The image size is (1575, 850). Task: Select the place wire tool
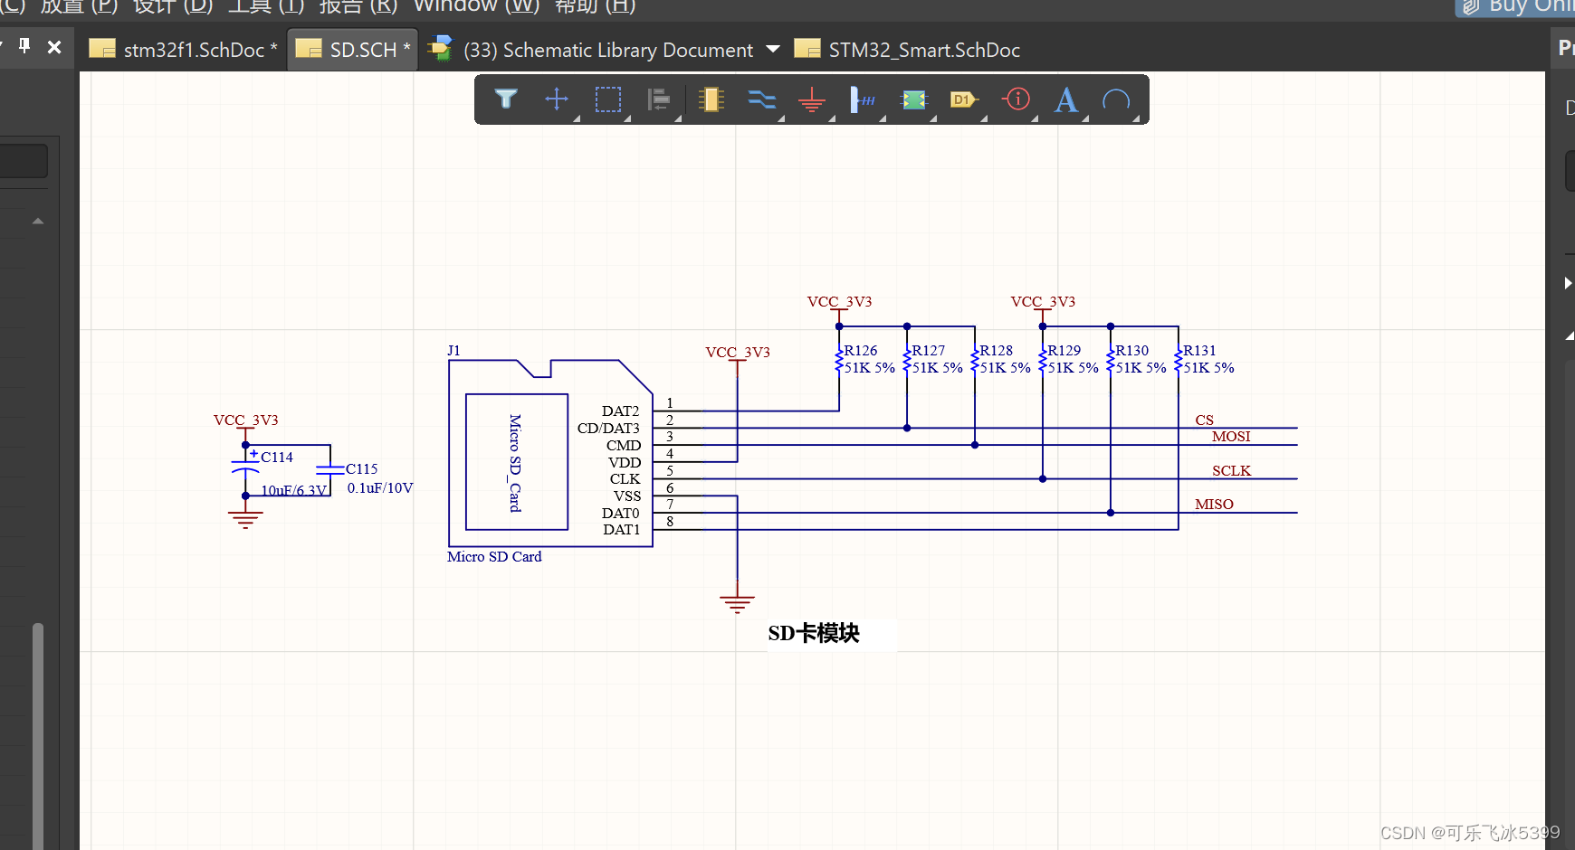pos(761,99)
